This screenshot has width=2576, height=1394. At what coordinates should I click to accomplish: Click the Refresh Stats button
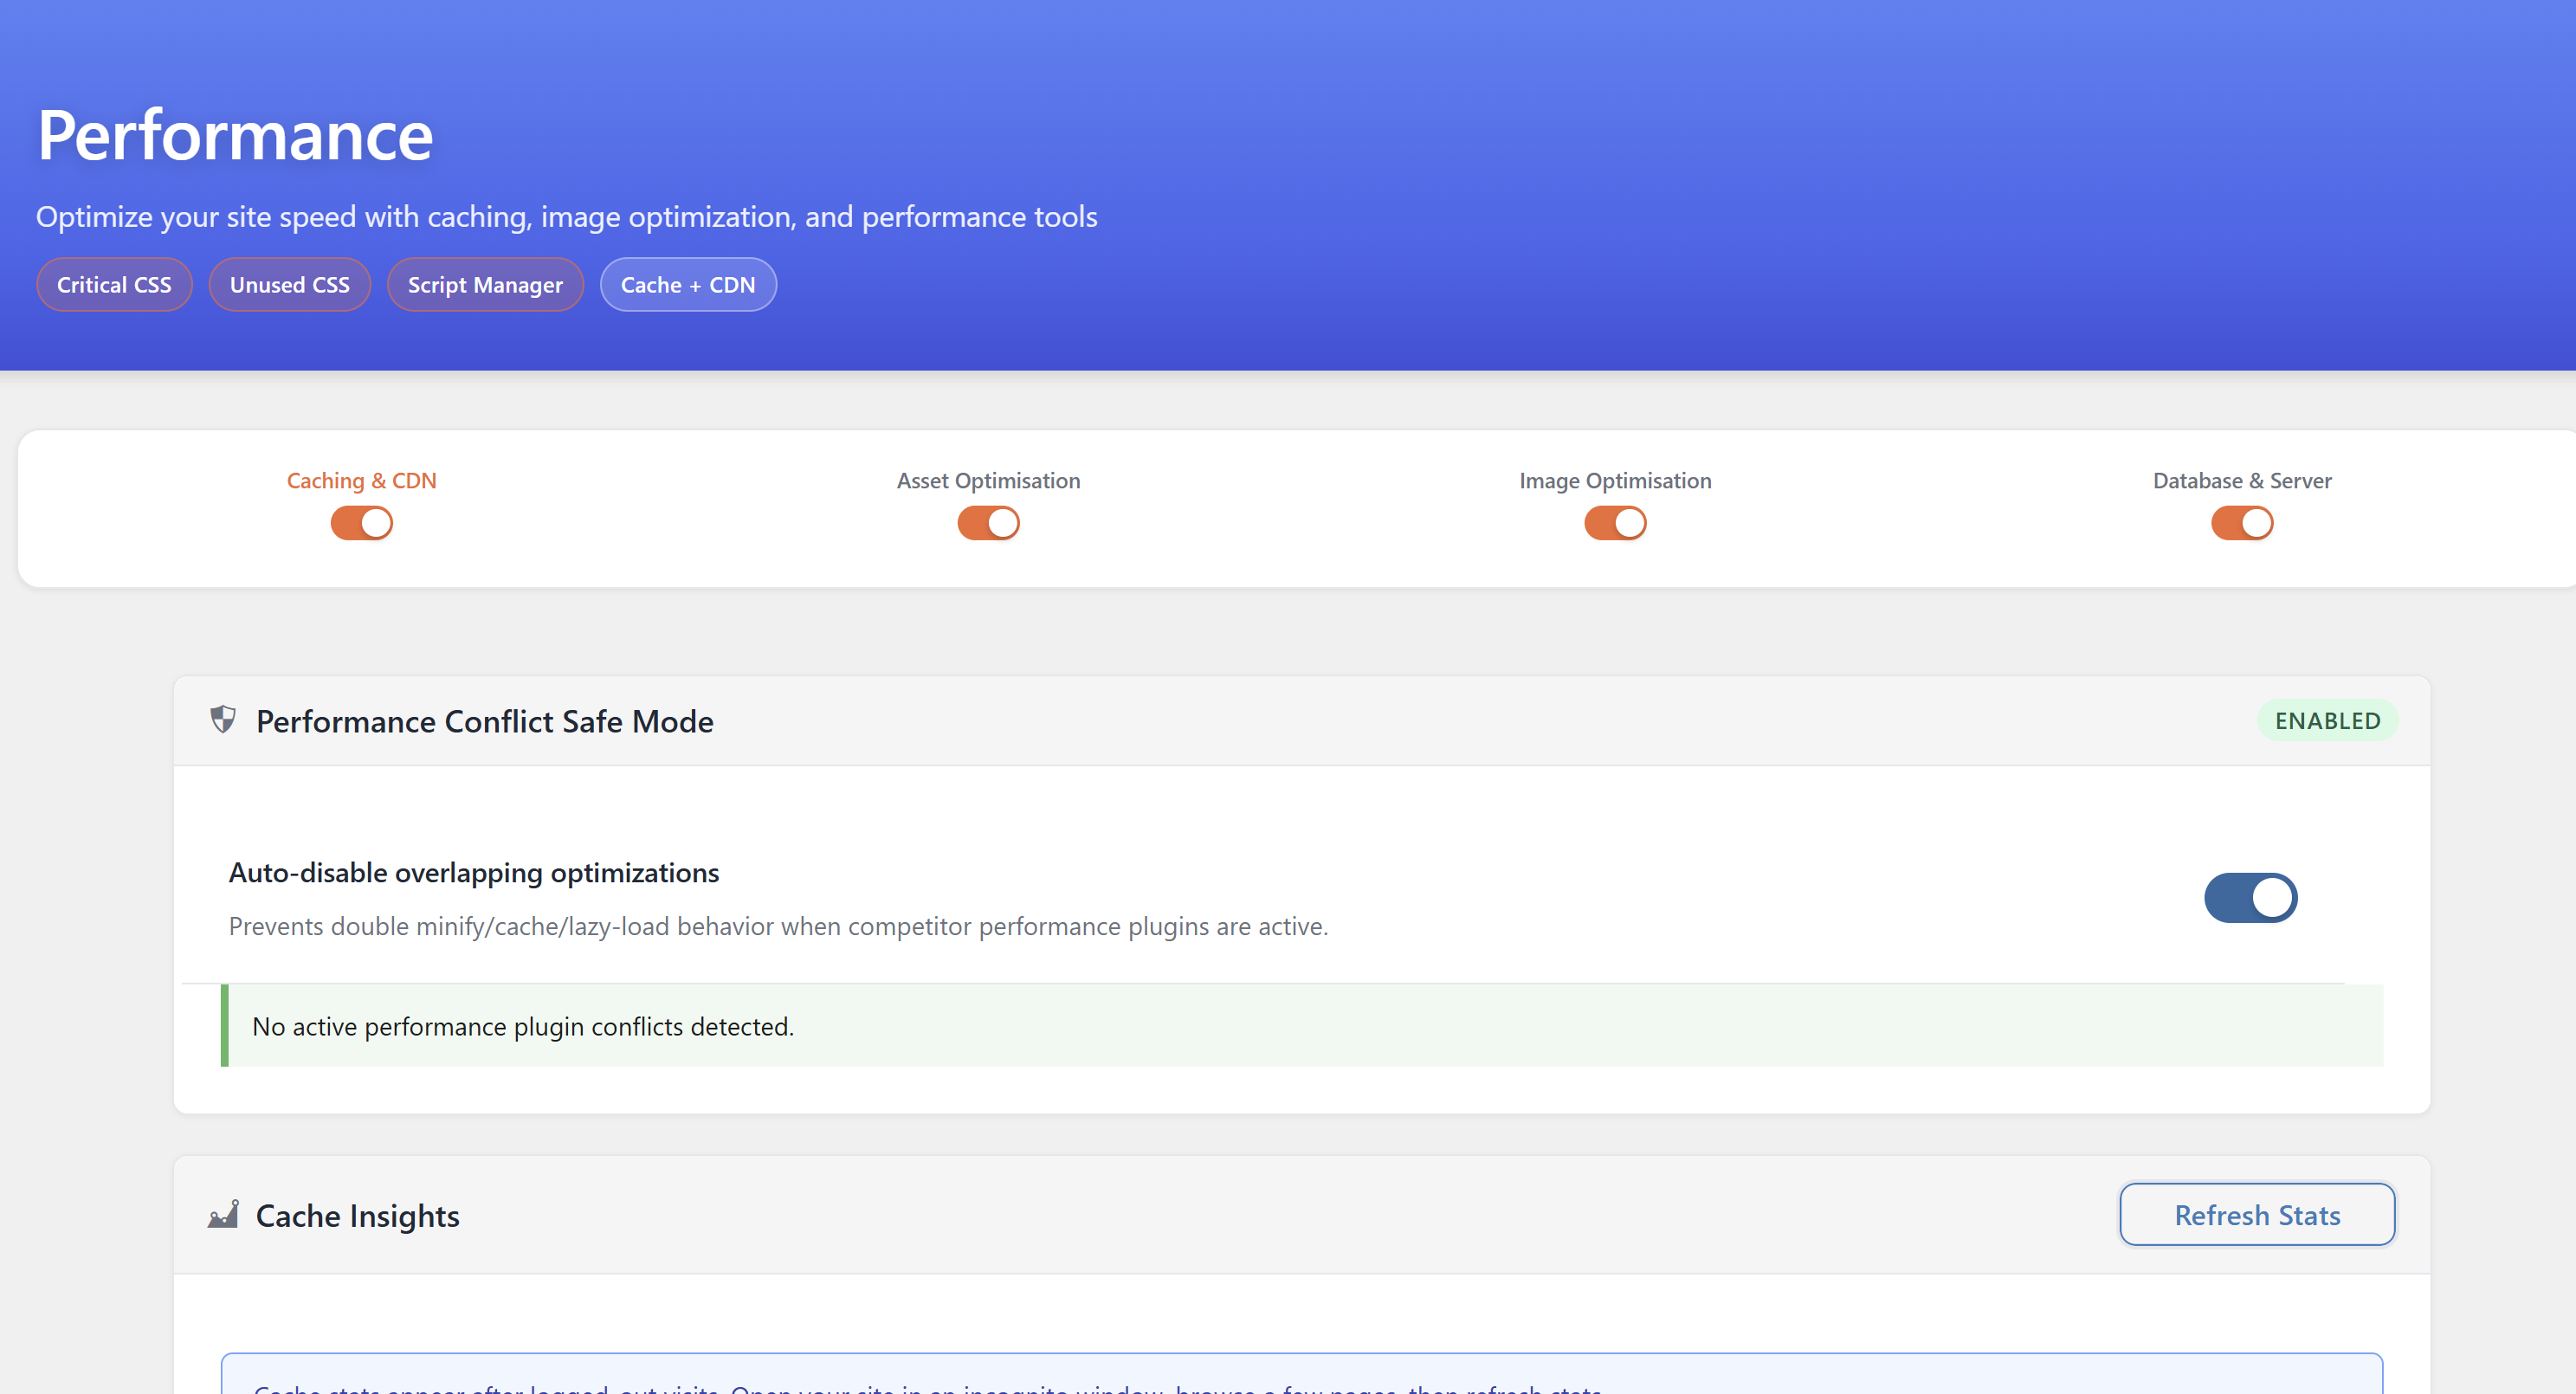tap(2256, 1214)
